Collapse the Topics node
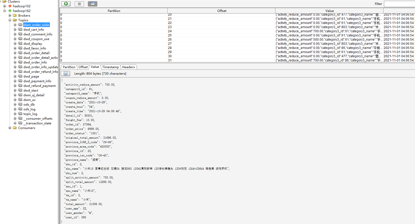This screenshot has height=224, width=415. tap(10, 20)
